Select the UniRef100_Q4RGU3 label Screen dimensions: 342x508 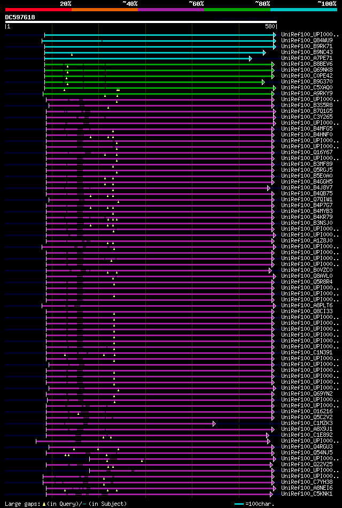[x=307, y=447]
